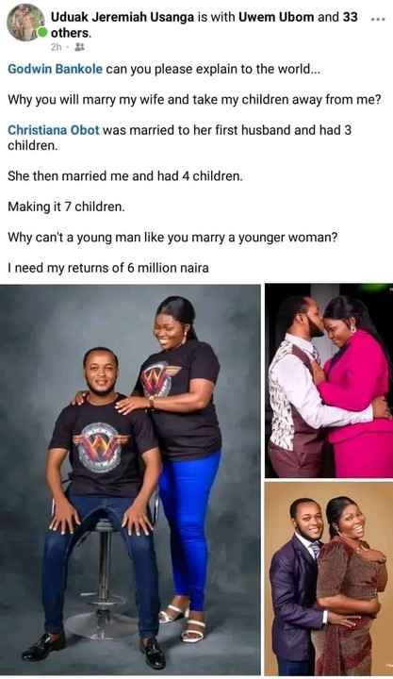
Task: Click the 2h post timestamp
Action: coord(57,47)
